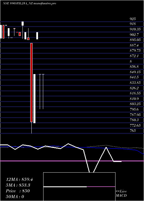The width and height of the screenshot is (144, 201).
Task: Click the tallest red candlestick body
Action: 31,83
